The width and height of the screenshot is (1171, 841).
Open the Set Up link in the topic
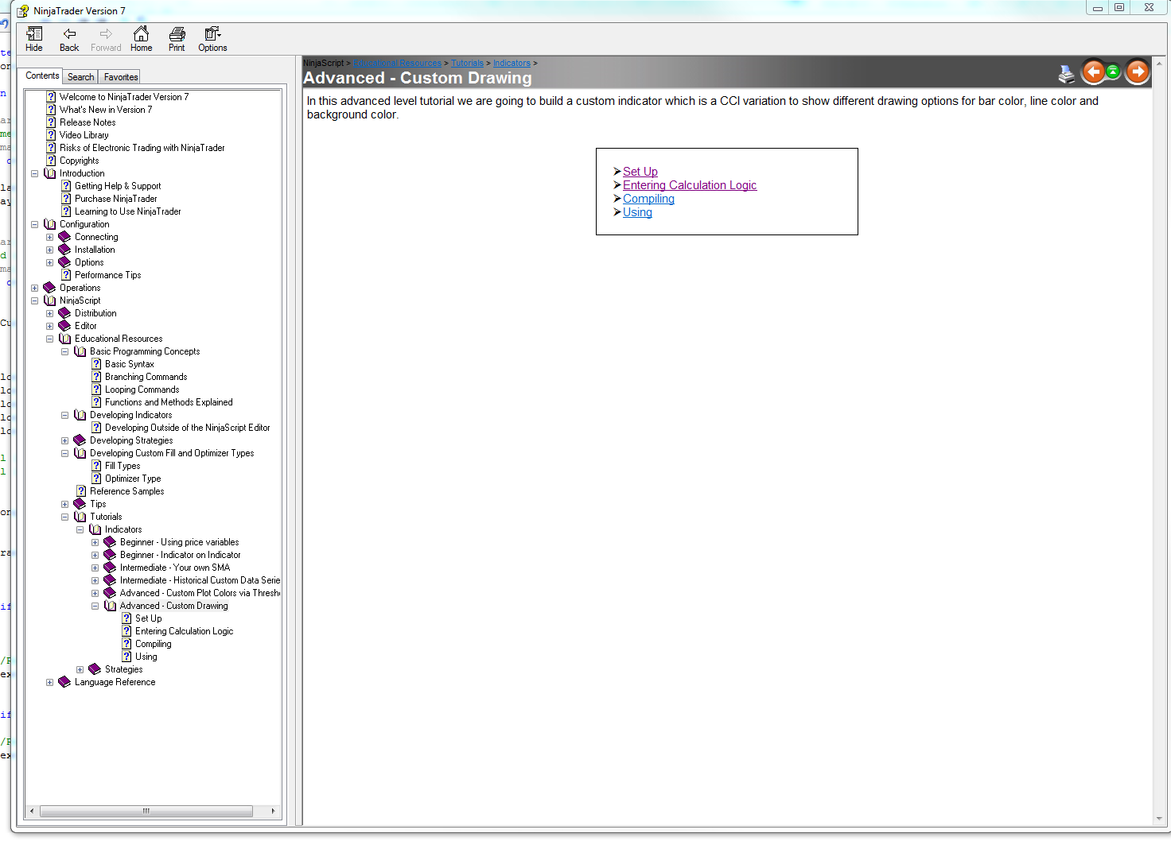point(640,172)
